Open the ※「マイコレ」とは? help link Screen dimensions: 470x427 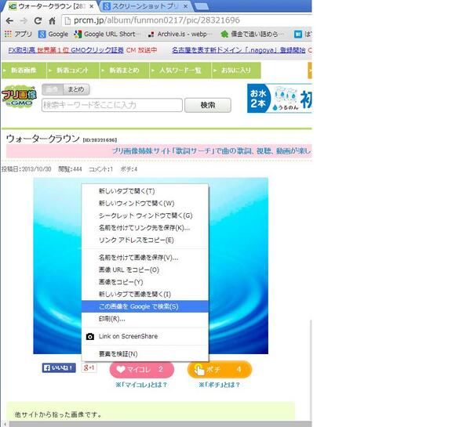click(141, 385)
